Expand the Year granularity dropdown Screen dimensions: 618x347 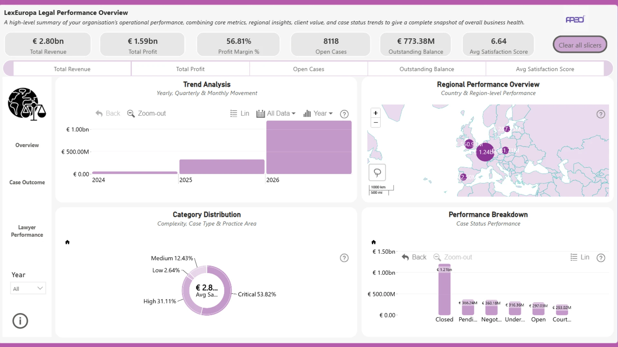tap(318, 113)
